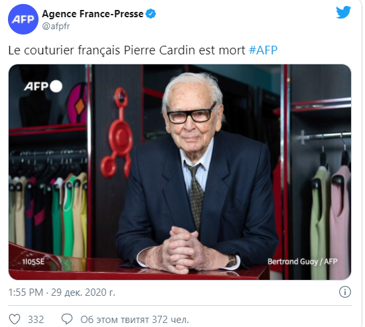Click AFP watermark logo in photo
The image size is (365, 327).
coord(36,86)
